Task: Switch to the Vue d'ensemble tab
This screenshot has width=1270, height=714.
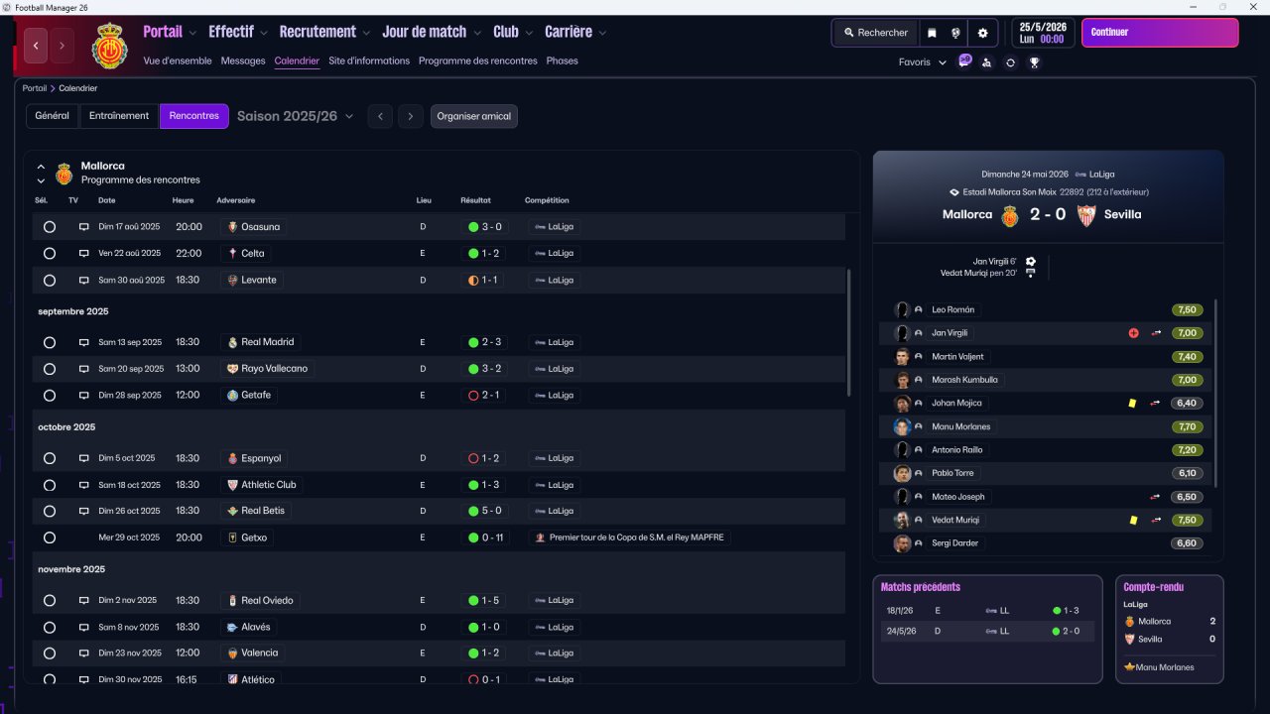Action: pos(178,60)
